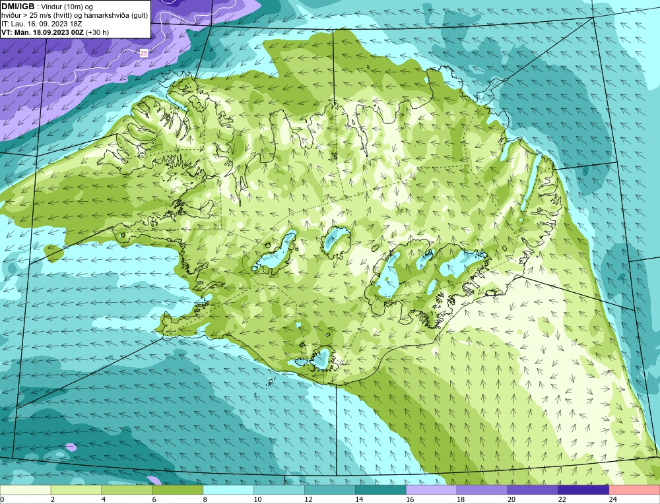Click the '24' label on the colour scale
660x504 pixels.
(x=613, y=499)
